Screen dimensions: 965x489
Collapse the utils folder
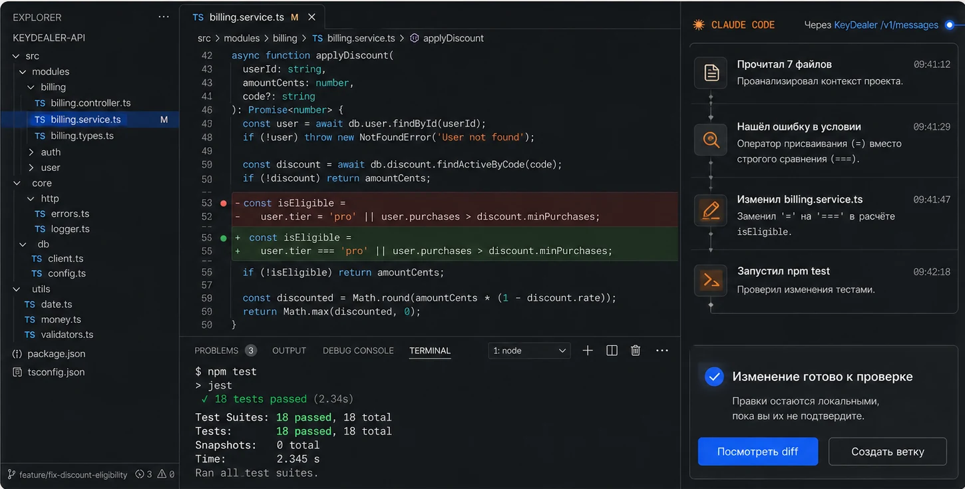(17, 289)
